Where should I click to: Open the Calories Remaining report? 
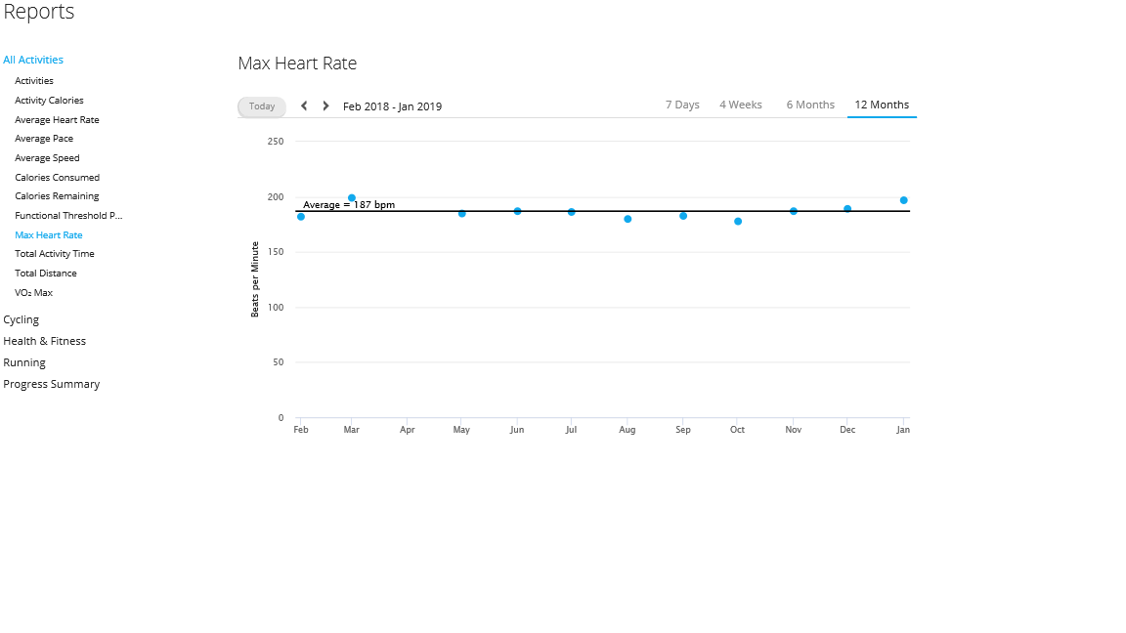click(57, 196)
